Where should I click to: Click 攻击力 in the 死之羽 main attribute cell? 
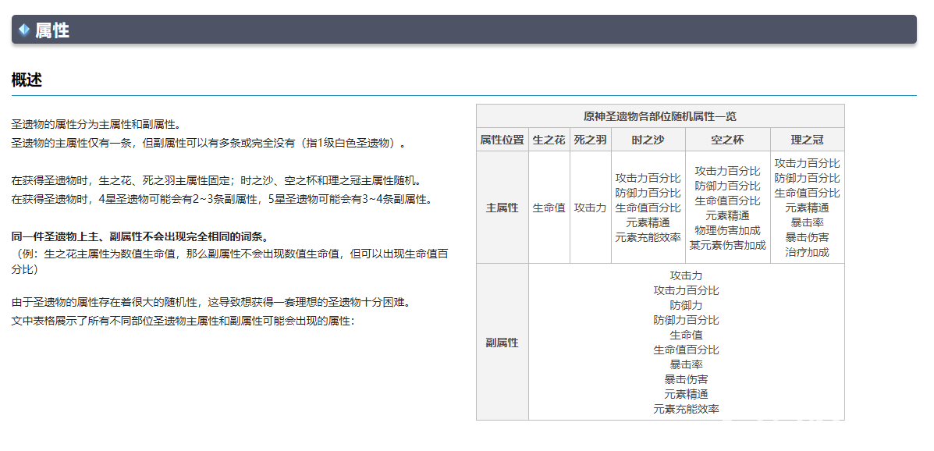tap(591, 208)
